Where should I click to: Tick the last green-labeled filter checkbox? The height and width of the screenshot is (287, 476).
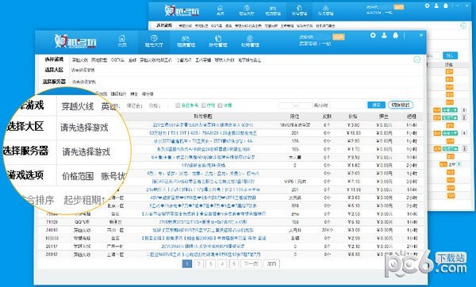point(220,105)
